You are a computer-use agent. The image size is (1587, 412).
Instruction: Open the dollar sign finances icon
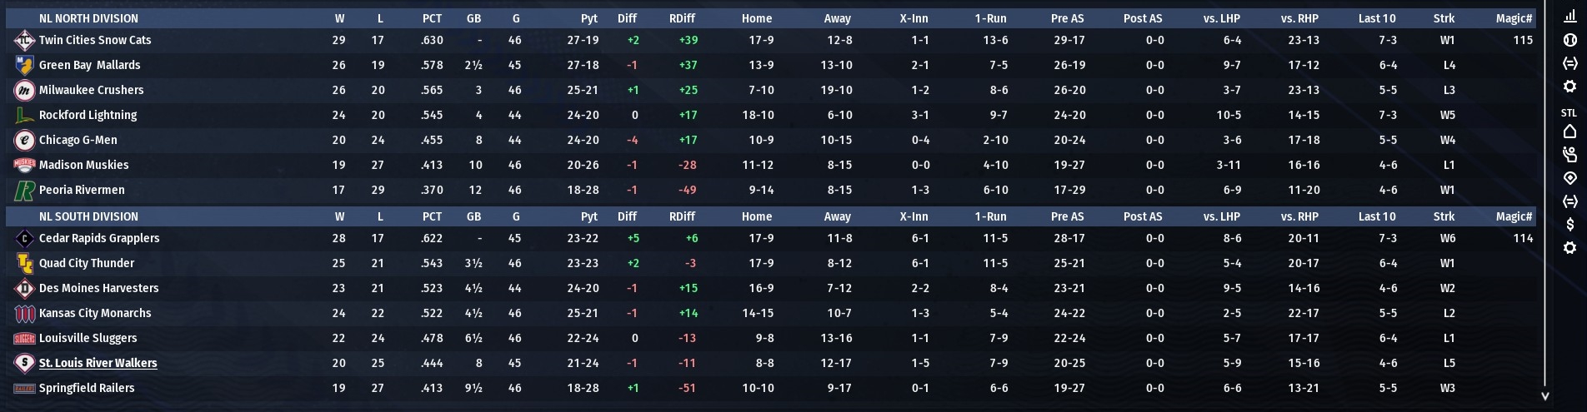click(x=1569, y=224)
